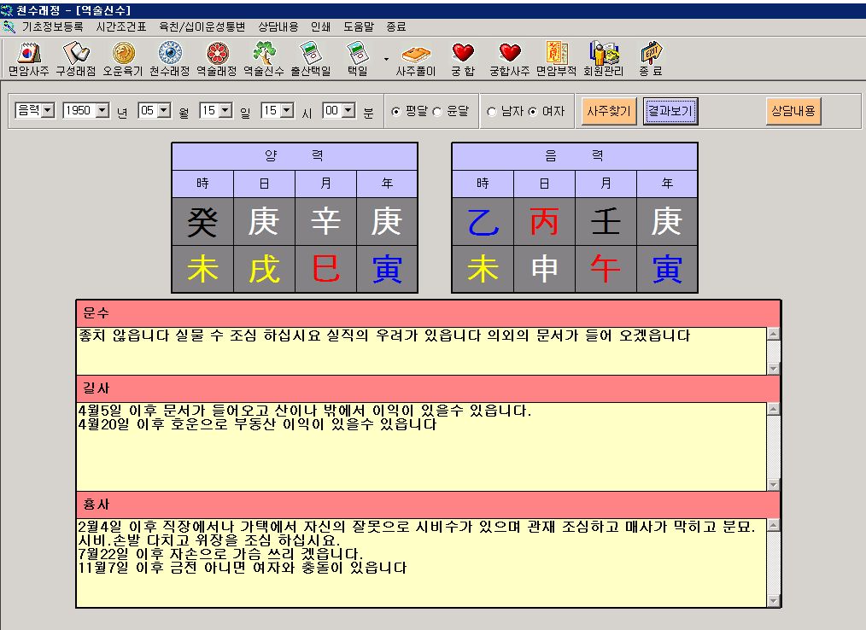The width and height of the screenshot is (866, 630).
Task: Click the 申 cell in 음력 table
Action: tap(544, 269)
